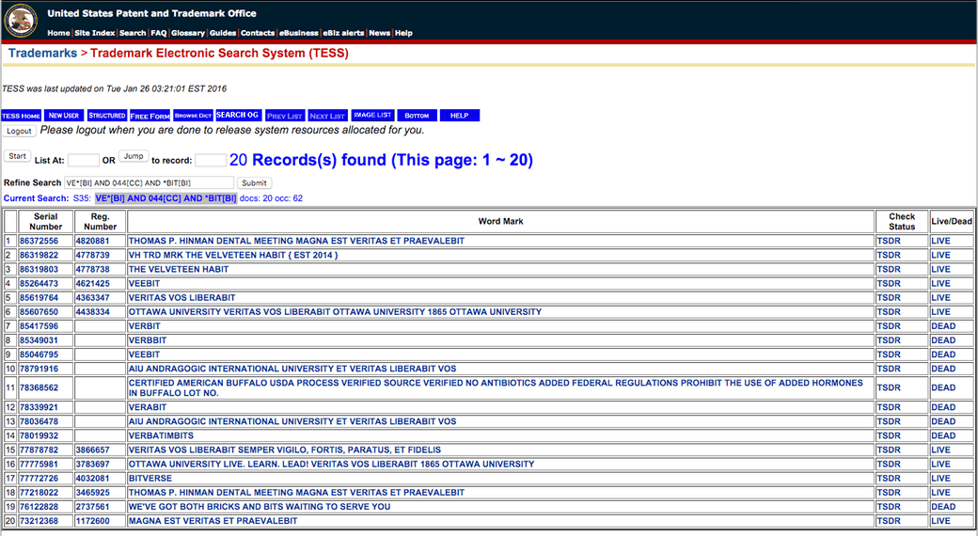Image resolution: width=978 pixels, height=536 pixels.
Task: Click the blue HELP button
Action: [460, 116]
